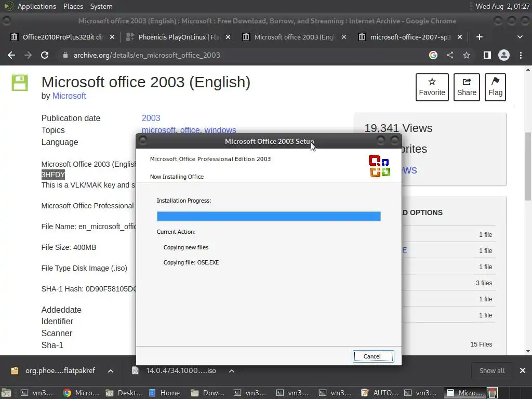Close the Office2010ProPlus32Bit tab
Image resolution: width=532 pixels, height=399 pixels.
pos(112,37)
